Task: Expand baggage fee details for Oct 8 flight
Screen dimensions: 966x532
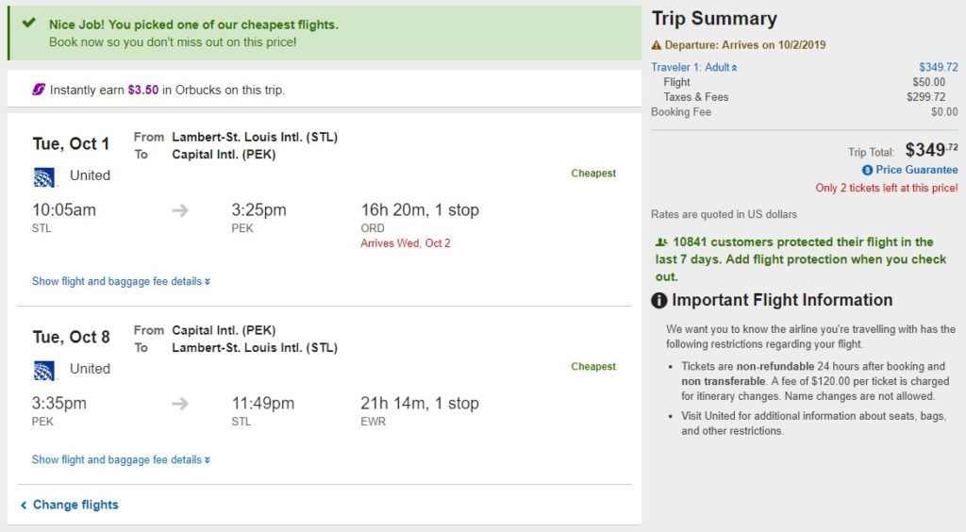Action: point(121,459)
